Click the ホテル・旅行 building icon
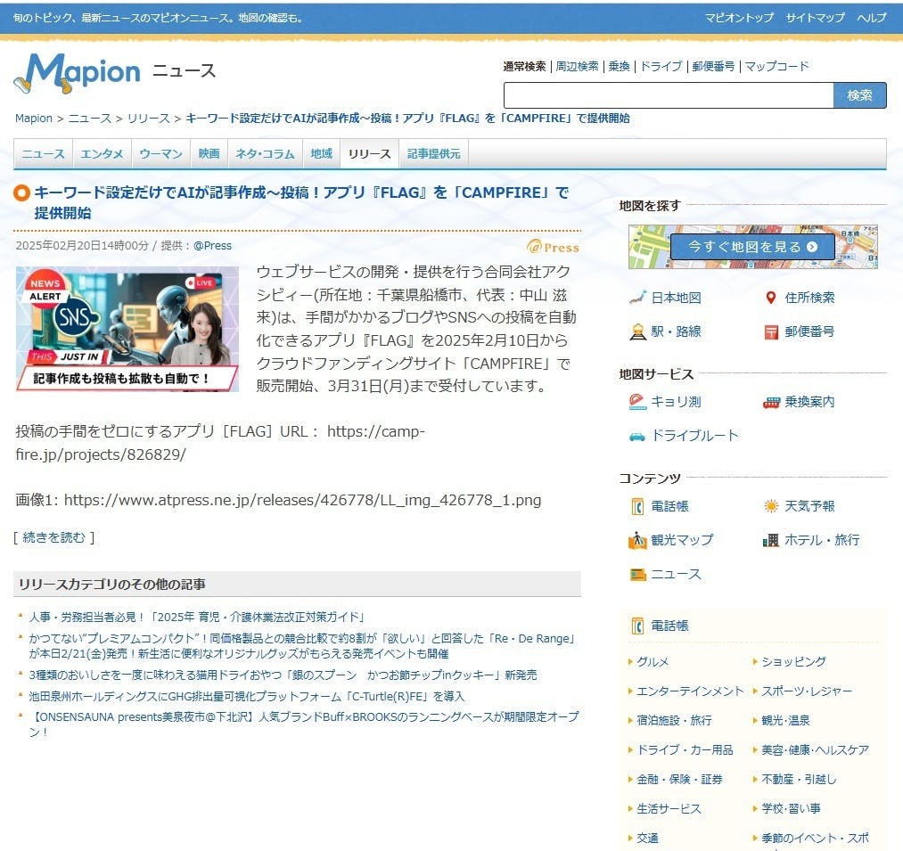The image size is (903, 851). 771,540
